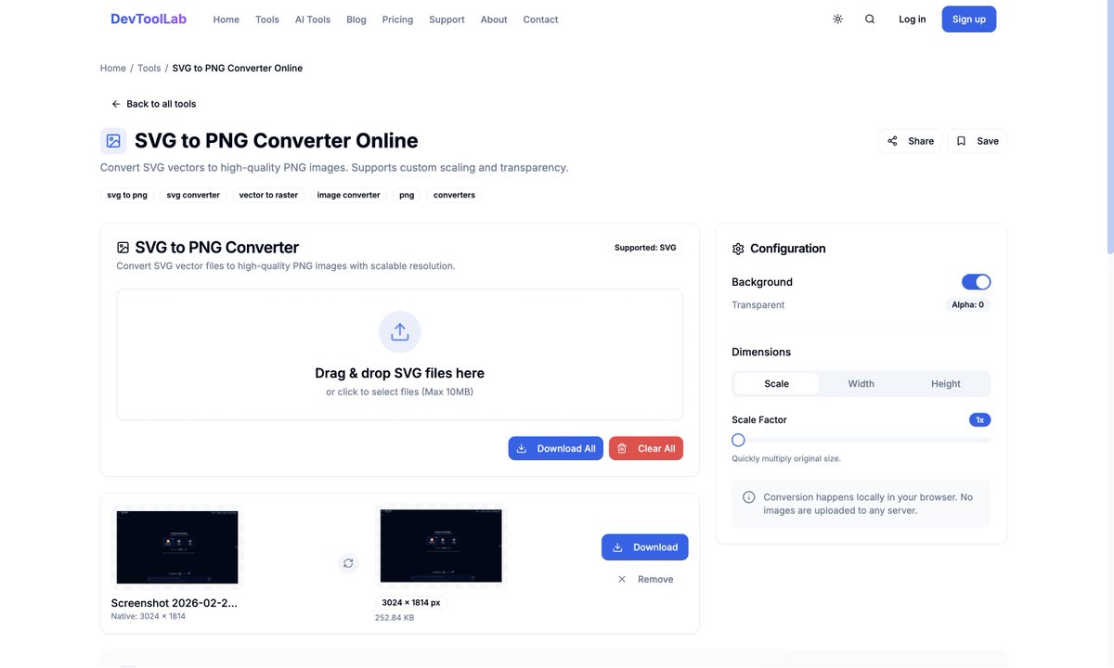Click the converted PNG preview thumbnail
The width and height of the screenshot is (1114, 668).
(x=441, y=546)
